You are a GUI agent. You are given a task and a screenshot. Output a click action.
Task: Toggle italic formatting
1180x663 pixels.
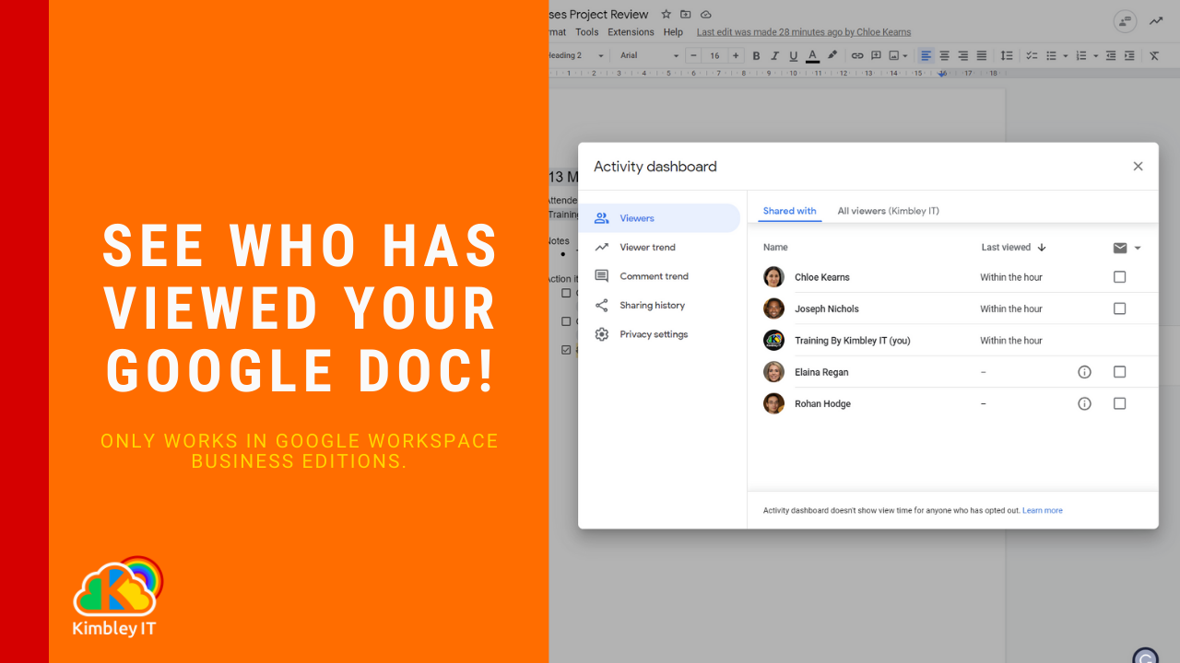[x=775, y=56]
